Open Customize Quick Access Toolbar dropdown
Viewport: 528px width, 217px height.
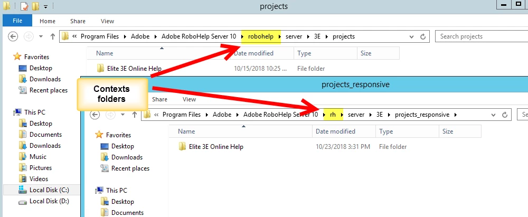46,6
